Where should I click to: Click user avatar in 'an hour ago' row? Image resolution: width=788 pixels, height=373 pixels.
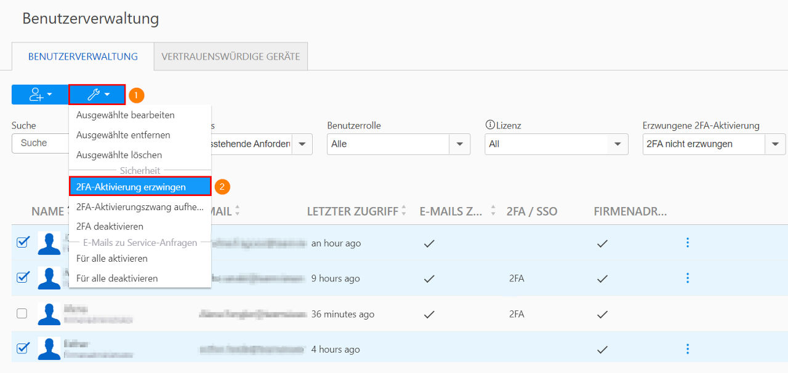click(49, 243)
